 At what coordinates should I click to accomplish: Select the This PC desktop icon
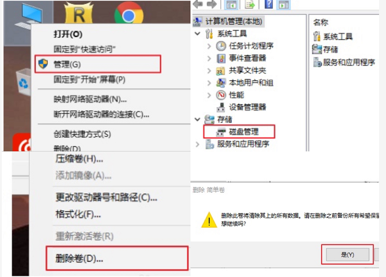point(29,15)
